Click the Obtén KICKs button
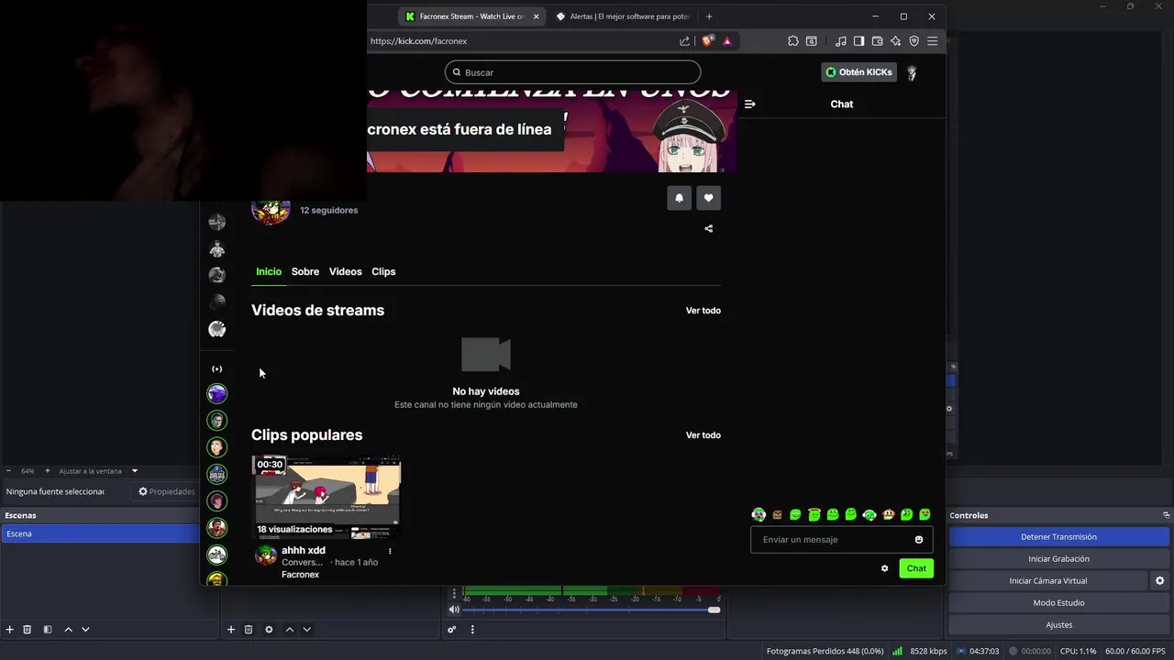This screenshot has height=660, width=1174. pyautogui.click(x=858, y=72)
